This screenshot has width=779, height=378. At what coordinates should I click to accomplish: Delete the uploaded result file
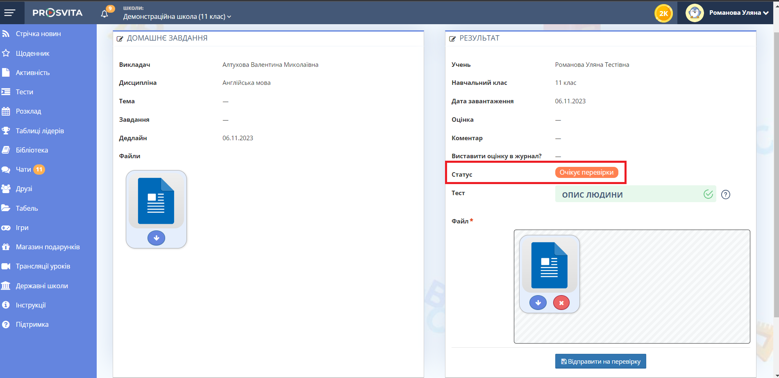click(x=561, y=303)
